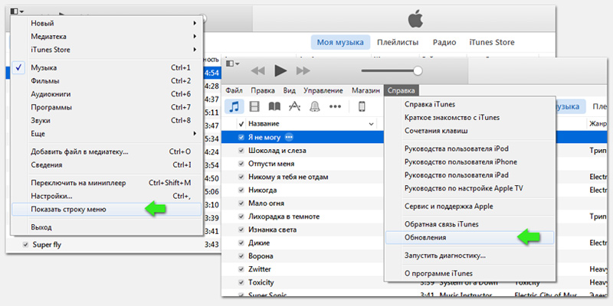This screenshot has height=306, width=613.
Task: Open the iTunes Store tab
Action: [492, 43]
